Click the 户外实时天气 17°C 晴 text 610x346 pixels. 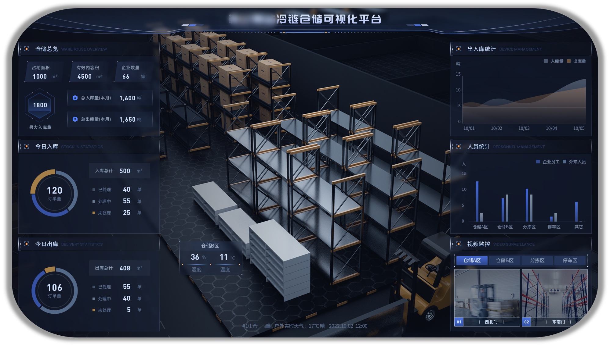click(299, 326)
